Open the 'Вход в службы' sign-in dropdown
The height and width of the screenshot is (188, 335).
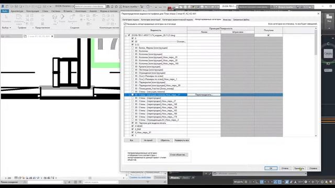[x=138, y=7]
